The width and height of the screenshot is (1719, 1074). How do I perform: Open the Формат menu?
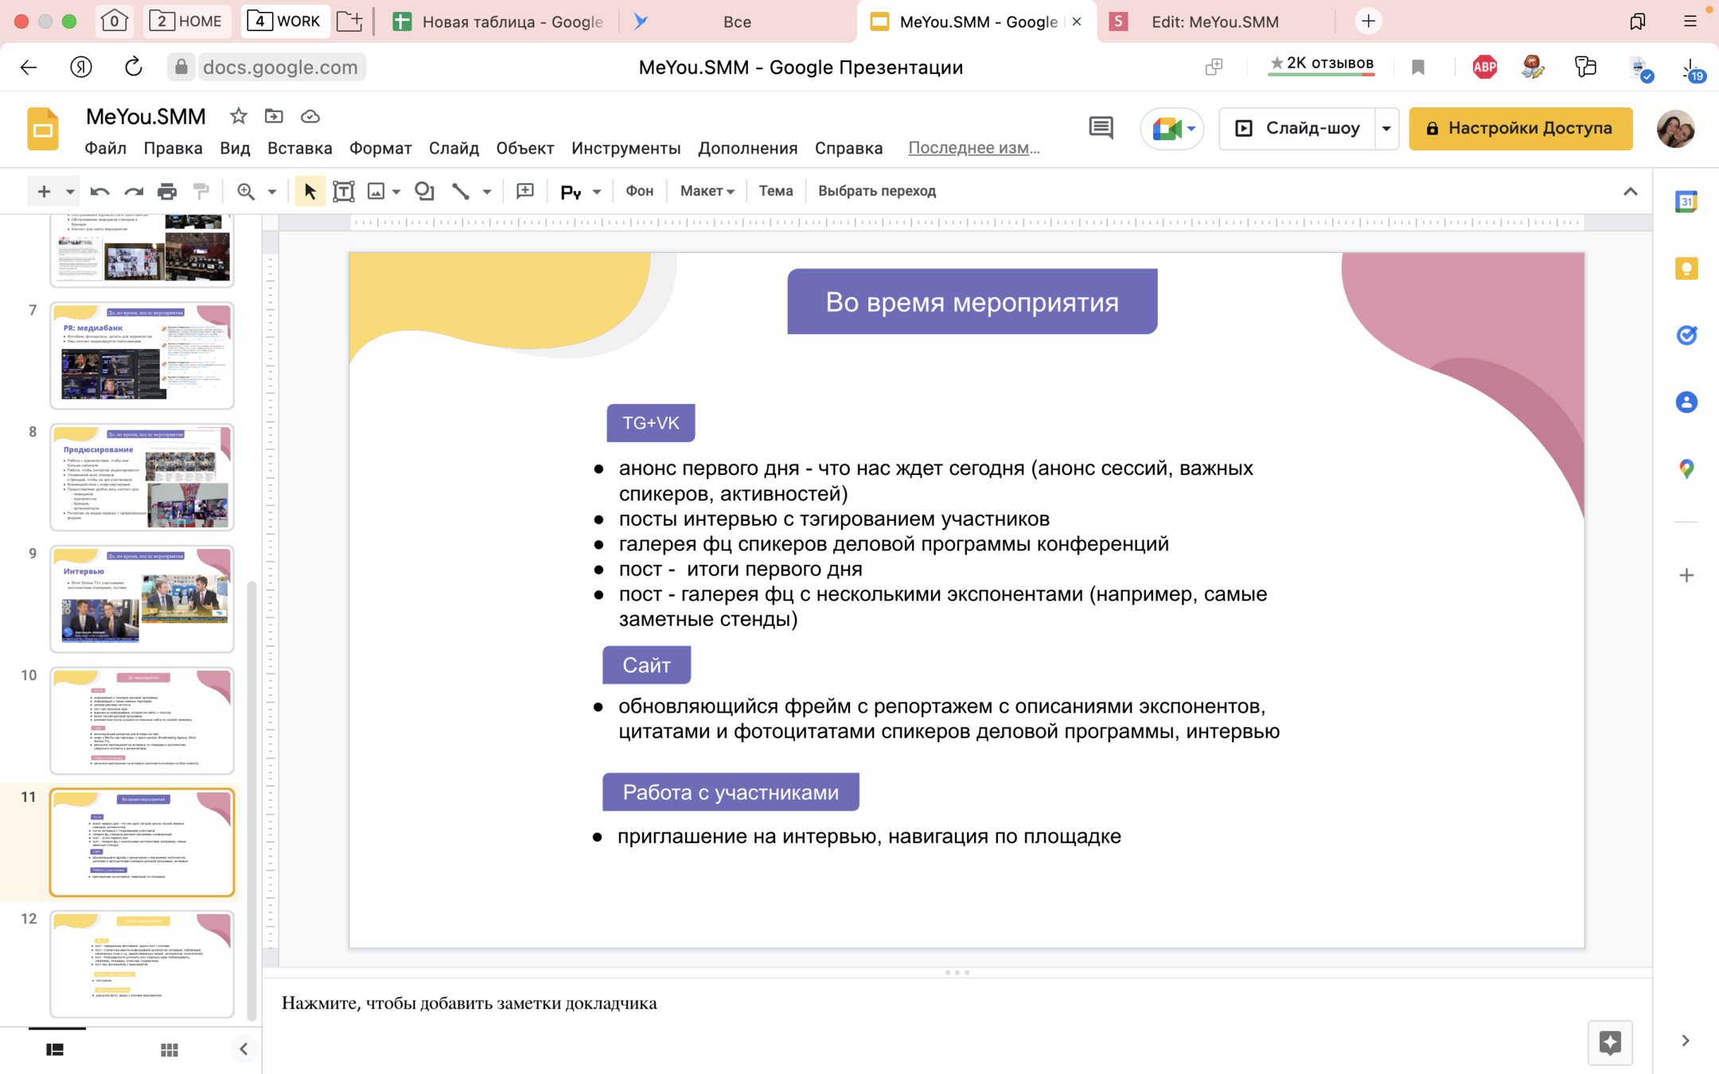point(380,149)
